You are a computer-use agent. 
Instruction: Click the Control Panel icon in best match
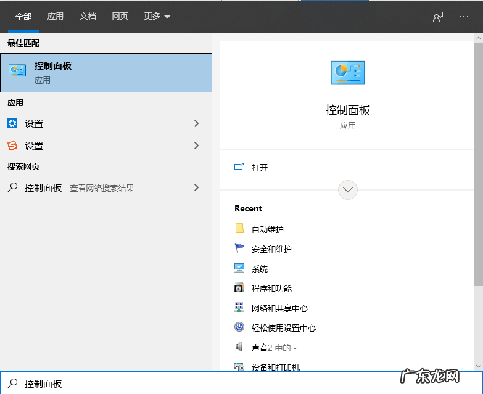[17, 70]
